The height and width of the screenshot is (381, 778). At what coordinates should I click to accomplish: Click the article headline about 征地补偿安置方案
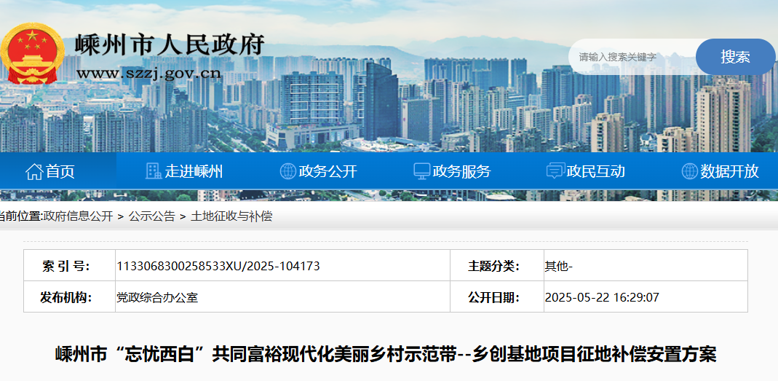(386, 355)
